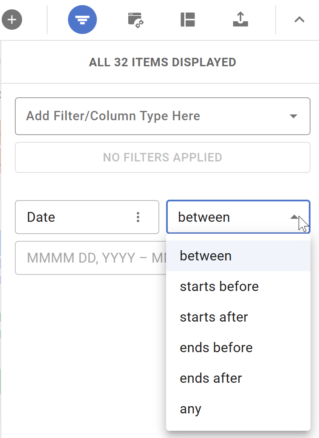Click the add new item plus icon
319x438 pixels.
tap(11, 20)
